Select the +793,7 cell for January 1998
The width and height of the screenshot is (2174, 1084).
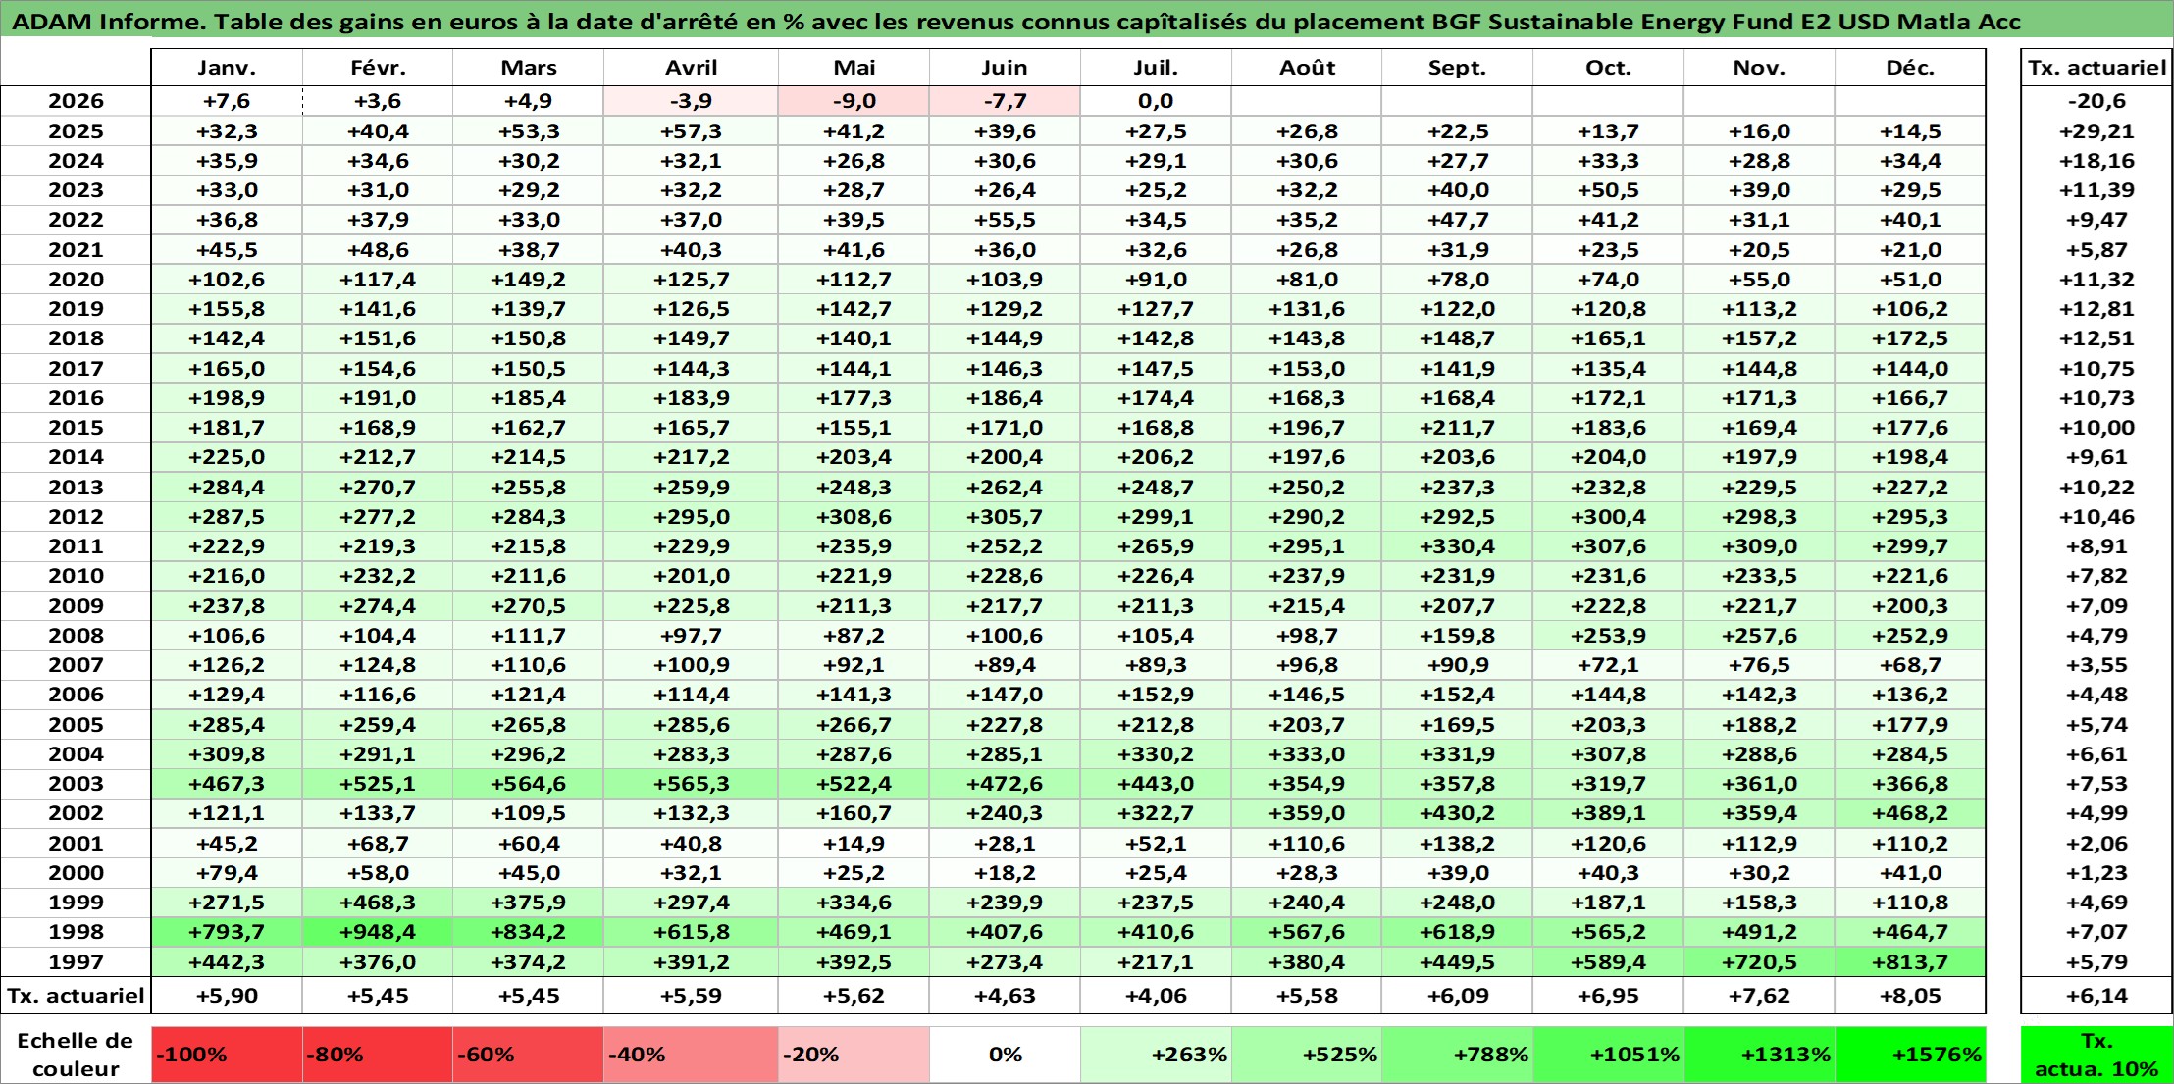coord(227,932)
